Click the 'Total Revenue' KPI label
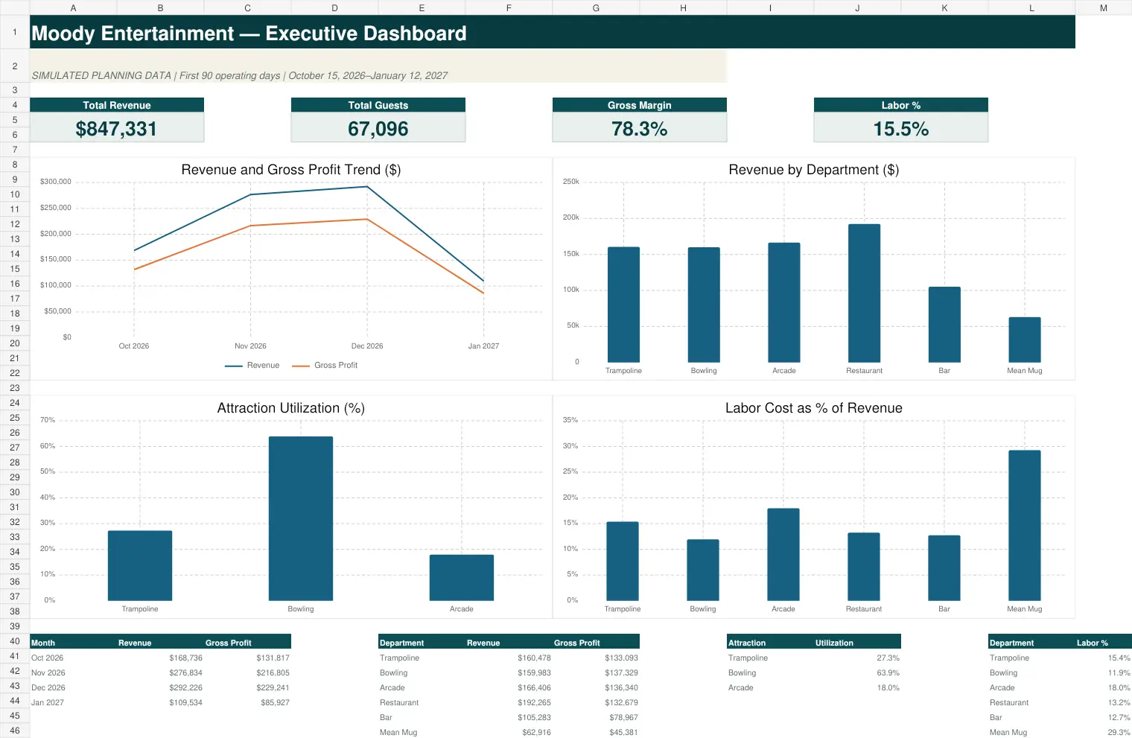1132x738 pixels. pyautogui.click(x=117, y=105)
